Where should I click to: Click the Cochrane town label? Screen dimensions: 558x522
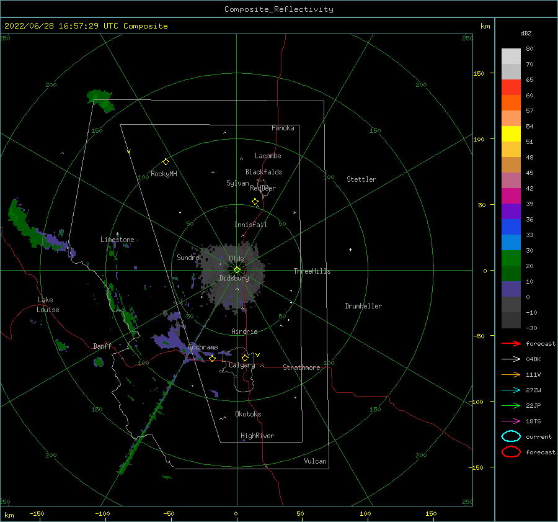point(203,347)
